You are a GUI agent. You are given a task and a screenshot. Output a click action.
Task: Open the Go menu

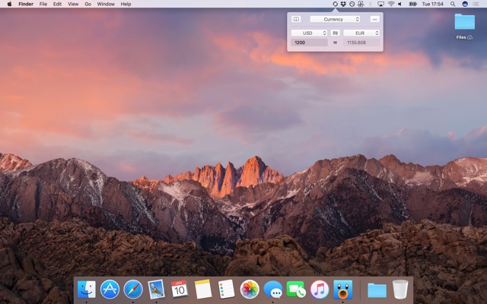coord(88,4)
